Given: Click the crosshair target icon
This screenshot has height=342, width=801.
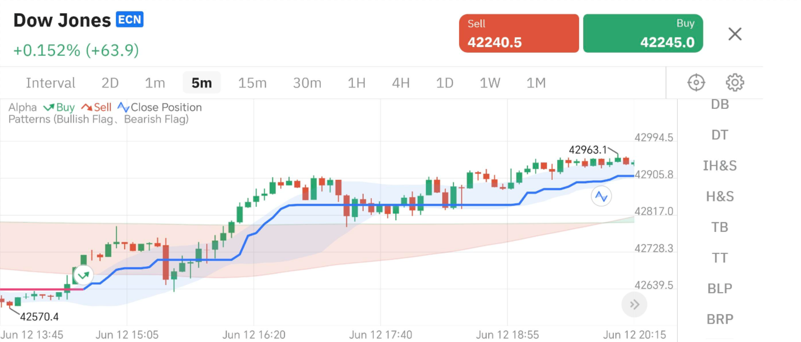Looking at the screenshot, I should click(x=696, y=83).
